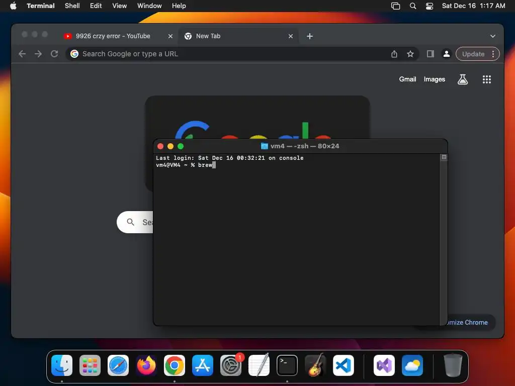515x386 pixels.
Task: Close the YouTube tab
Action: (x=170, y=36)
